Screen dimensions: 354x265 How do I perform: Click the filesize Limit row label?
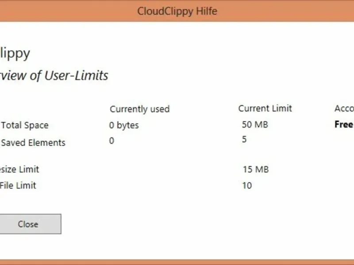[19, 169]
